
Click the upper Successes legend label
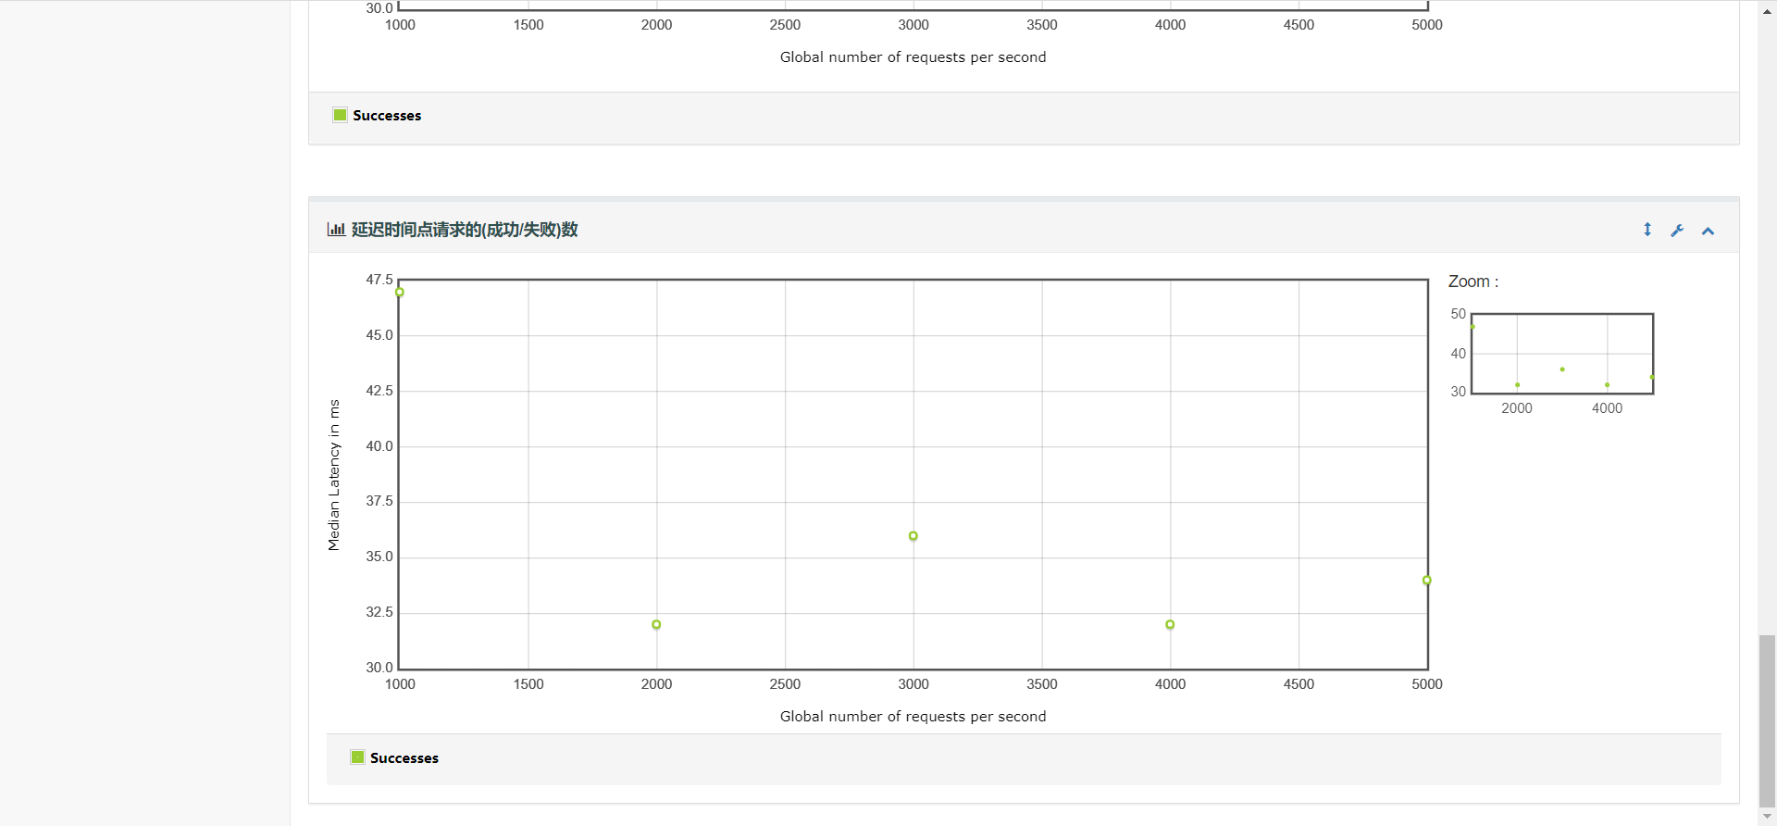coord(387,115)
